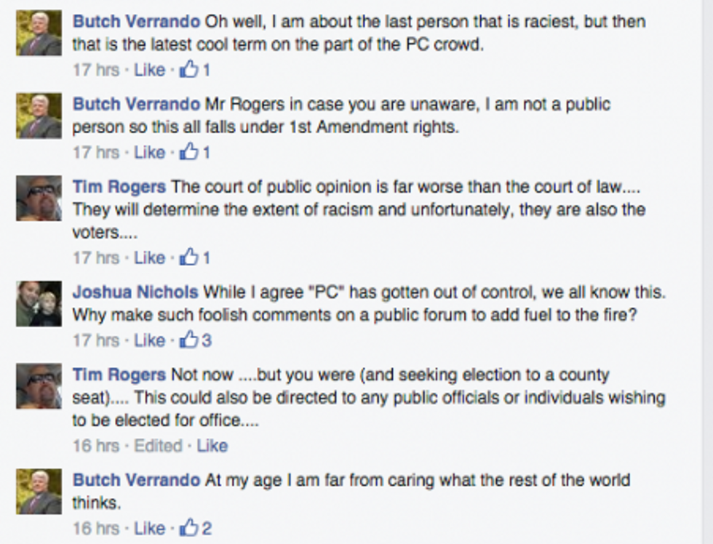The width and height of the screenshot is (713, 544).
Task: Like Joshua Nichols' 'foolish comments' comment
Action: [149, 341]
